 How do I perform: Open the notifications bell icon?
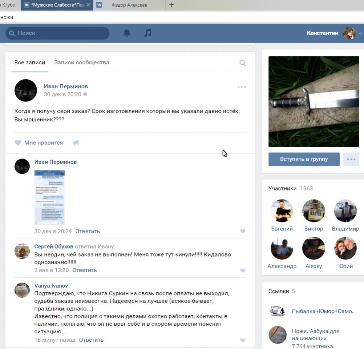(x=127, y=33)
